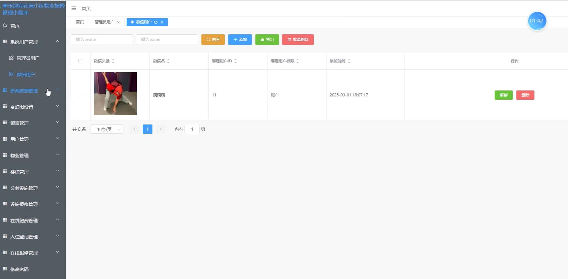Click the green 导出 export button
The width and height of the screenshot is (568, 279).
[x=267, y=40]
